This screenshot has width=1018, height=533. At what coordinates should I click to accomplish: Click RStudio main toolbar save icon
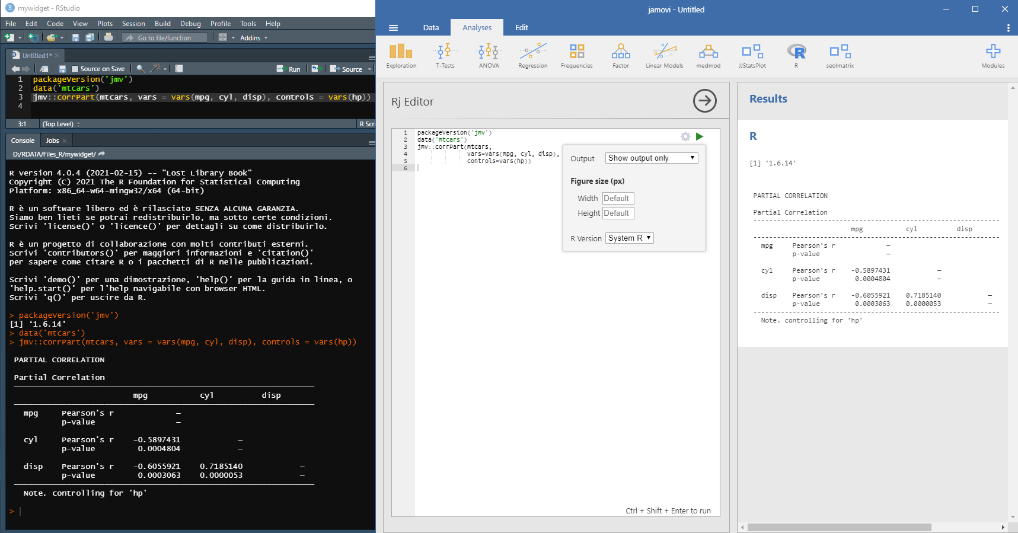pyautogui.click(x=75, y=37)
